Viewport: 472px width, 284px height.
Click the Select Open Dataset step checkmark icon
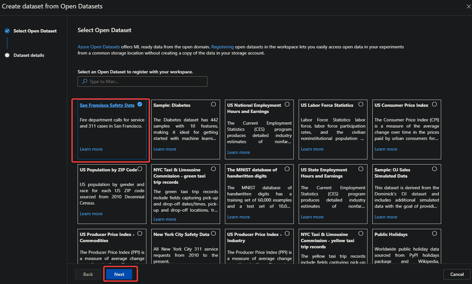click(x=7, y=31)
